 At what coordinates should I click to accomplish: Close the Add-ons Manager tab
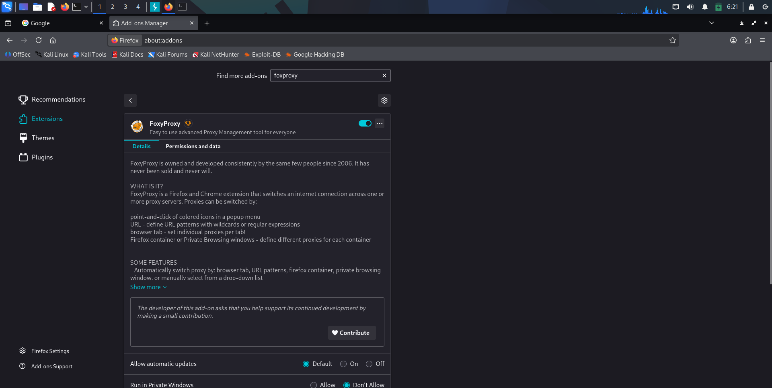click(x=192, y=23)
